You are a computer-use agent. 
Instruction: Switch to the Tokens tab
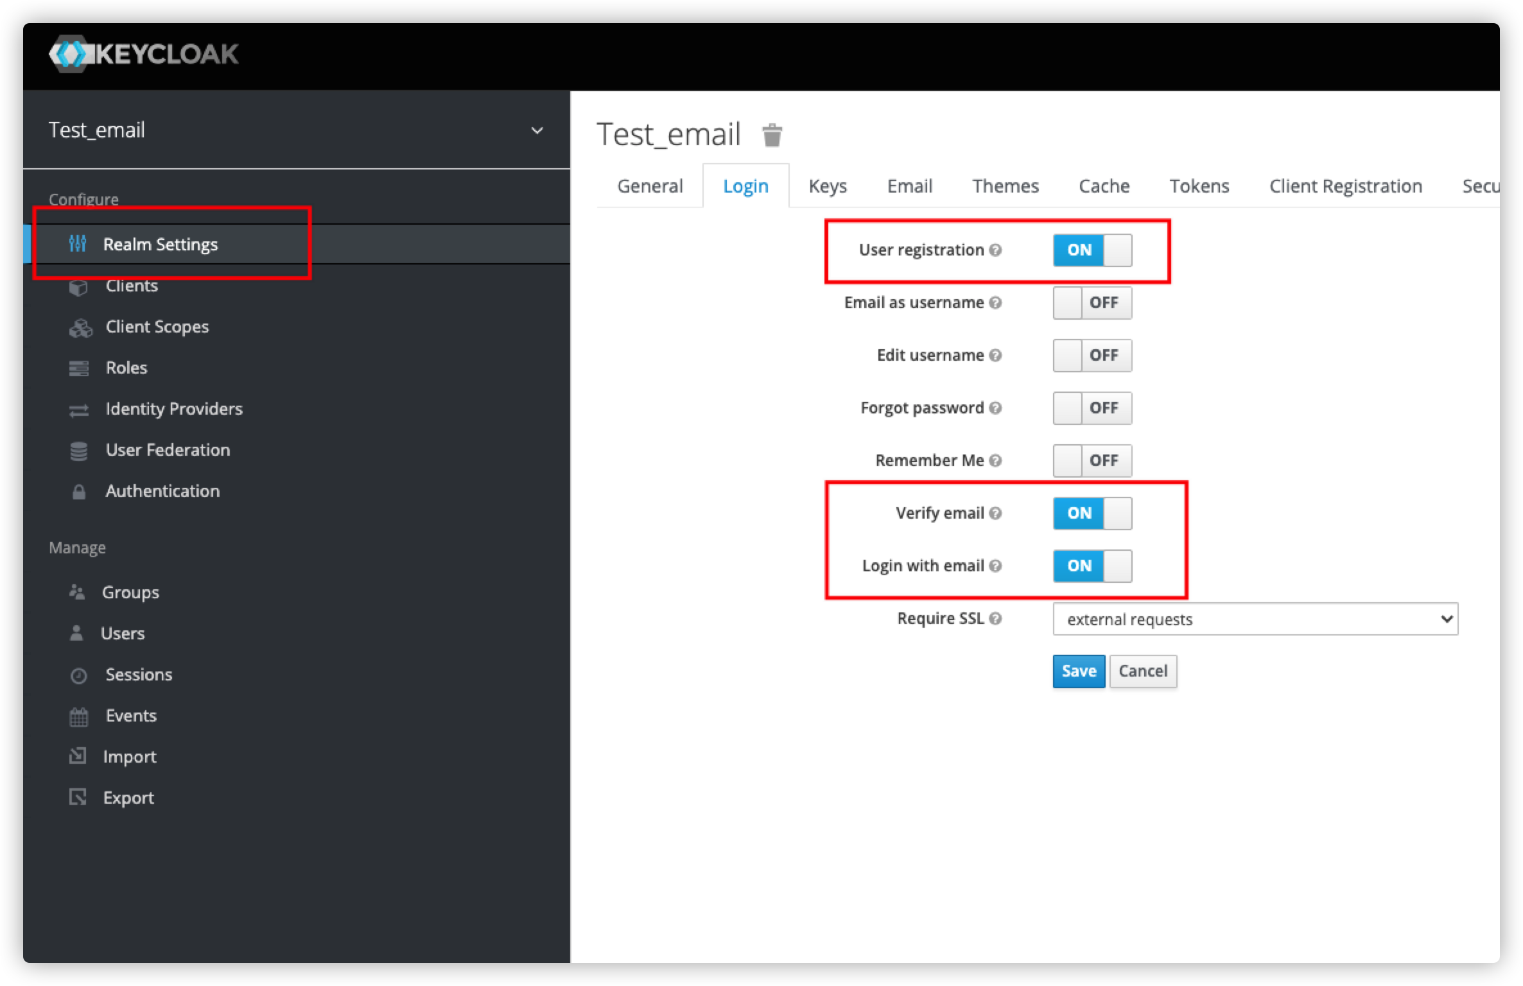click(1199, 186)
